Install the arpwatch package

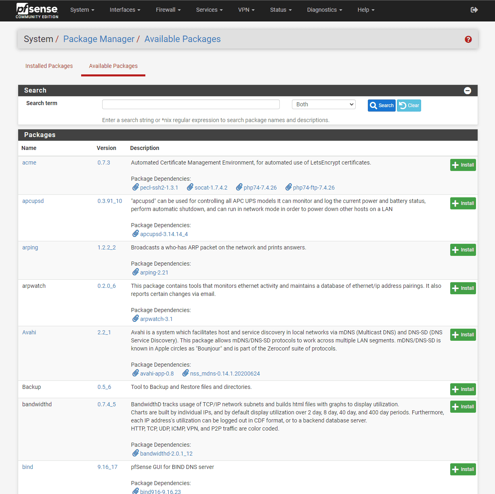[463, 288]
